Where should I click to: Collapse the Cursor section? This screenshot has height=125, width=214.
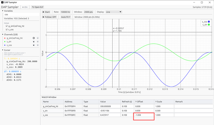point(2,50)
